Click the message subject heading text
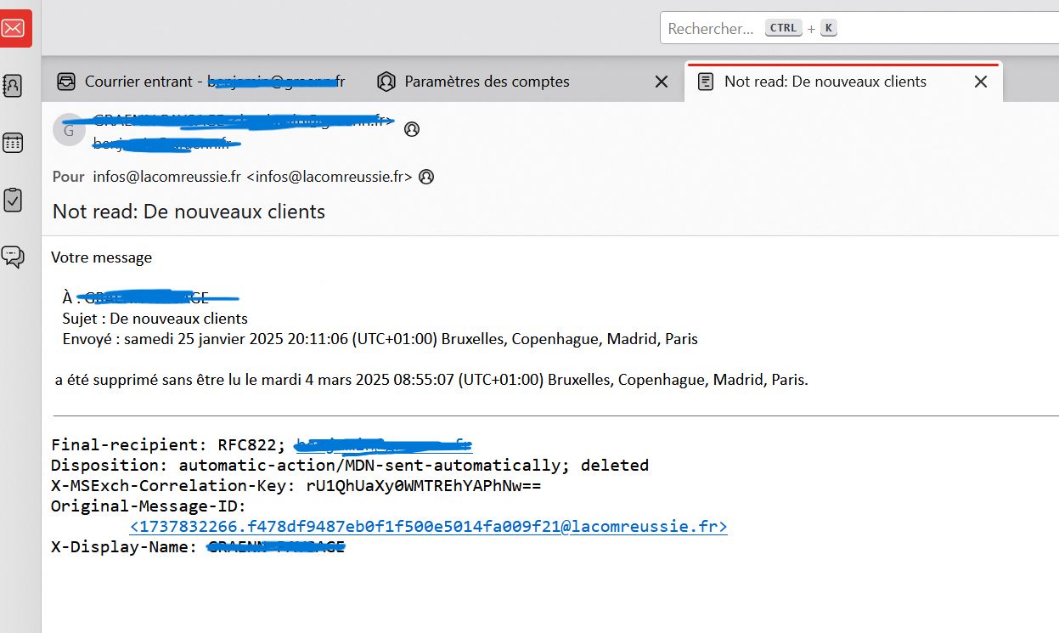 189,212
